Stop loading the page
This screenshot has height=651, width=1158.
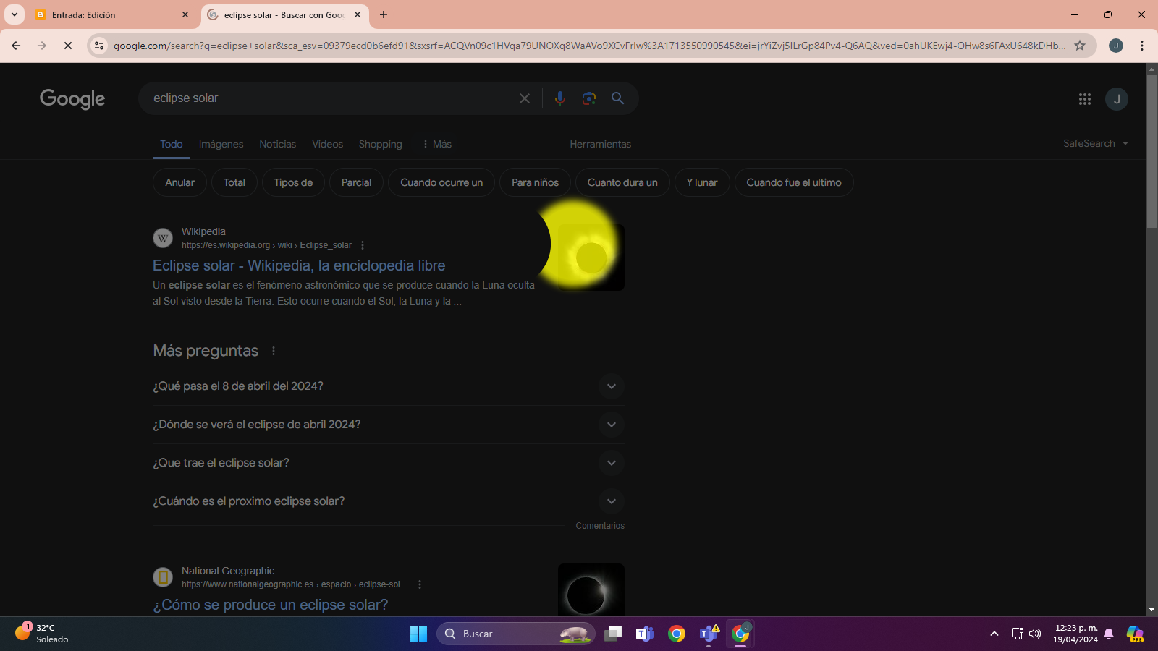68,46
